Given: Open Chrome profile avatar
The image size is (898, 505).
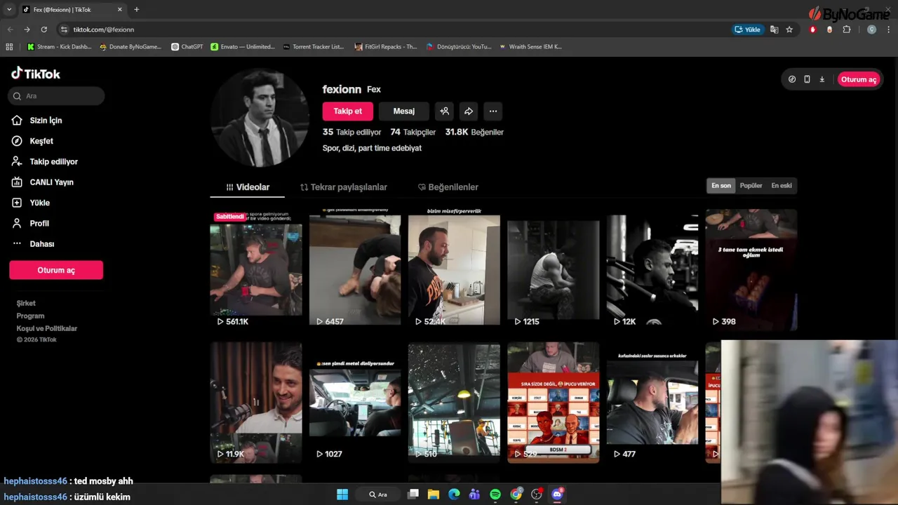Looking at the screenshot, I should (x=871, y=29).
